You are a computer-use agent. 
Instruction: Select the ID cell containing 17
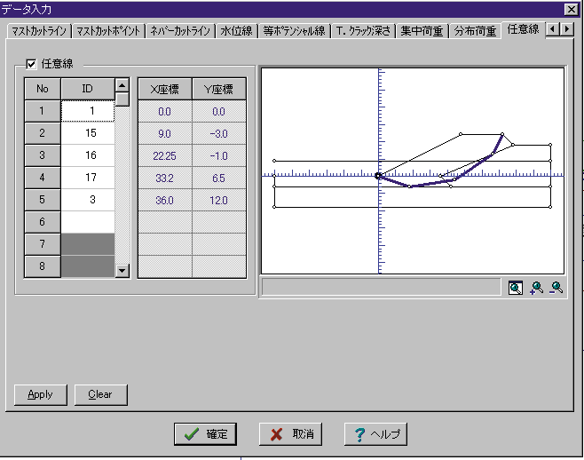pos(87,178)
